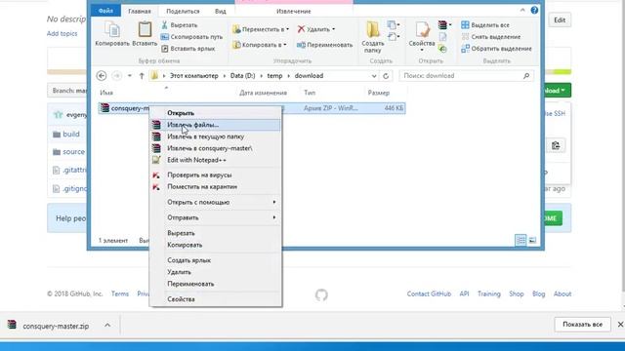Choose Move to quarantine (Поместить на карантин)
Screen dimensions: 625x351
click(x=215, y=186)
